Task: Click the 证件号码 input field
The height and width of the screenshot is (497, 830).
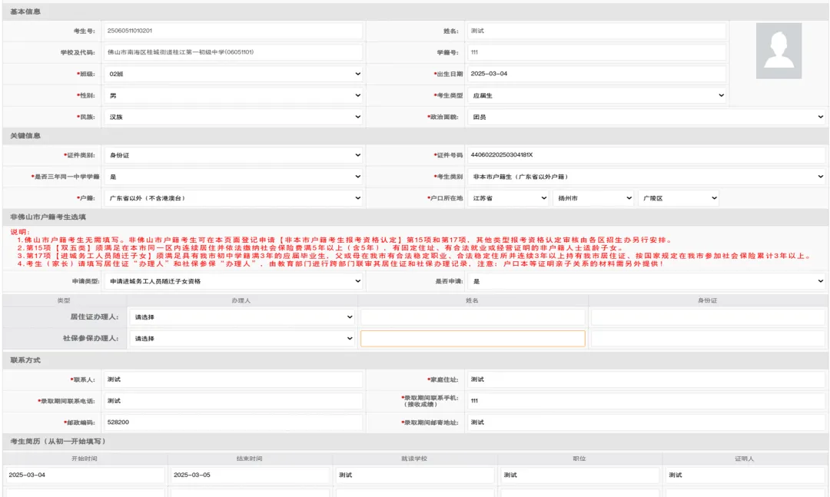Action: (646, 155)
